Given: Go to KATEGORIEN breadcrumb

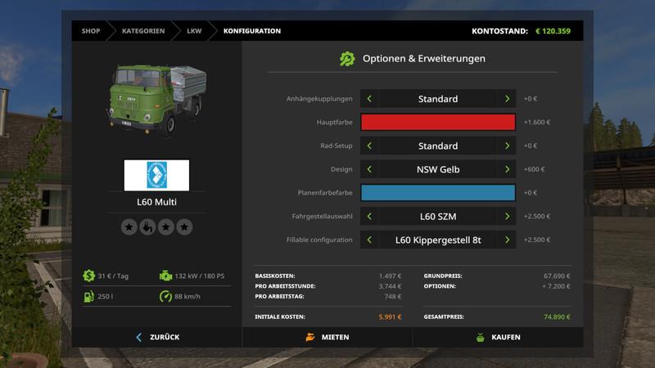Looking at the screenshot, I should point(143,31).
